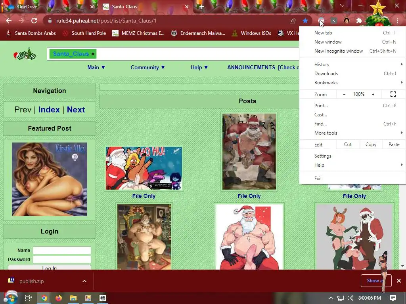This screenshot has height=304, width=406.
Task: Open Task View on the taskbar
Action: click(28, 298)
